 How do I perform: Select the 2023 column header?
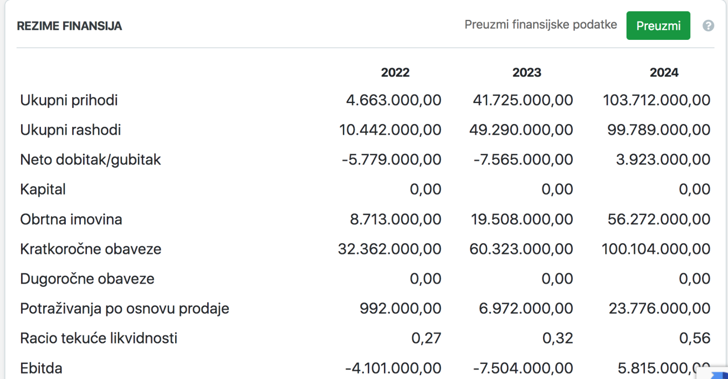click(526, 72)
